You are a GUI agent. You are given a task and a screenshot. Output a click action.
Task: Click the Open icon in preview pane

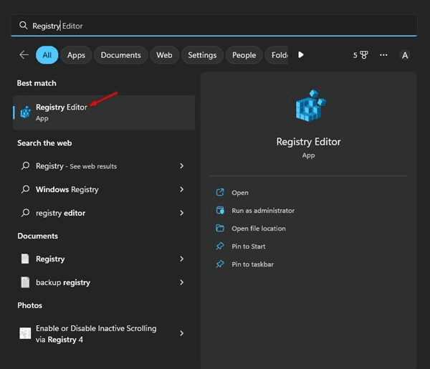click(x=220, y=193)
